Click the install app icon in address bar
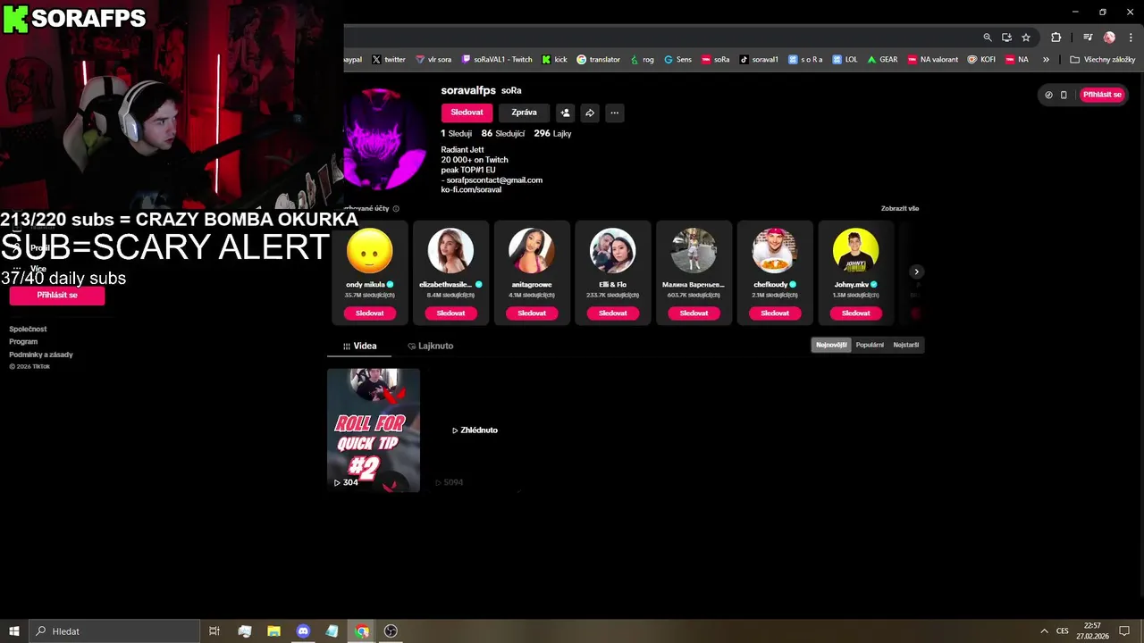 [x=1006, y=38]
